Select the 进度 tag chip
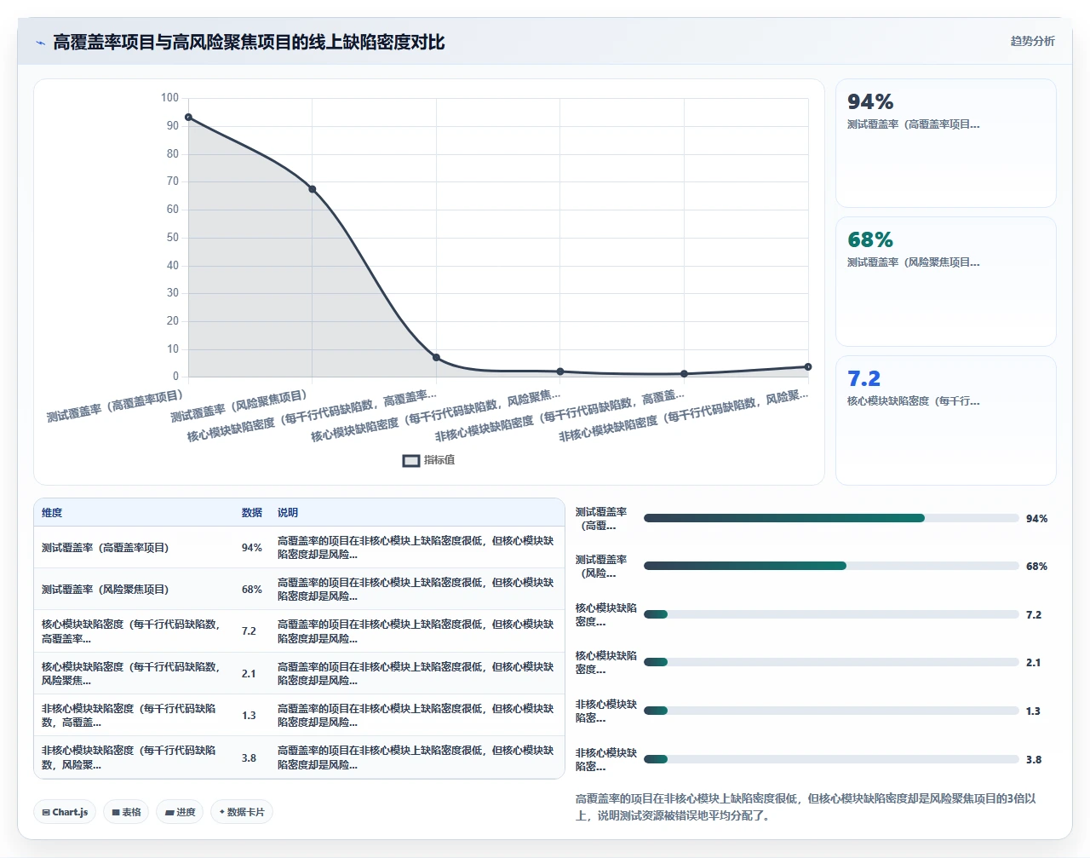Viewport: 1090px width, 858px height. (180, 812)
